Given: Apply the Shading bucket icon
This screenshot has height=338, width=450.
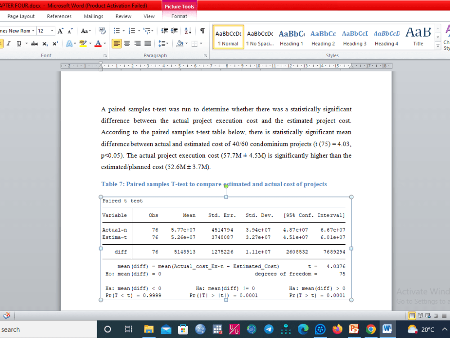Looking at the screenshot, I should pyautogui.click(x=180, y=43).
